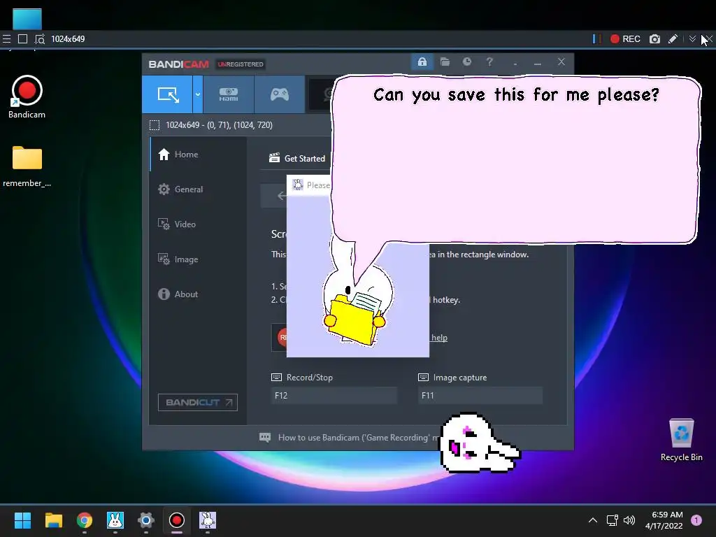This screenshot has height=537, width=716.
Task: Open the About section
Action: (x=198, y=294)
